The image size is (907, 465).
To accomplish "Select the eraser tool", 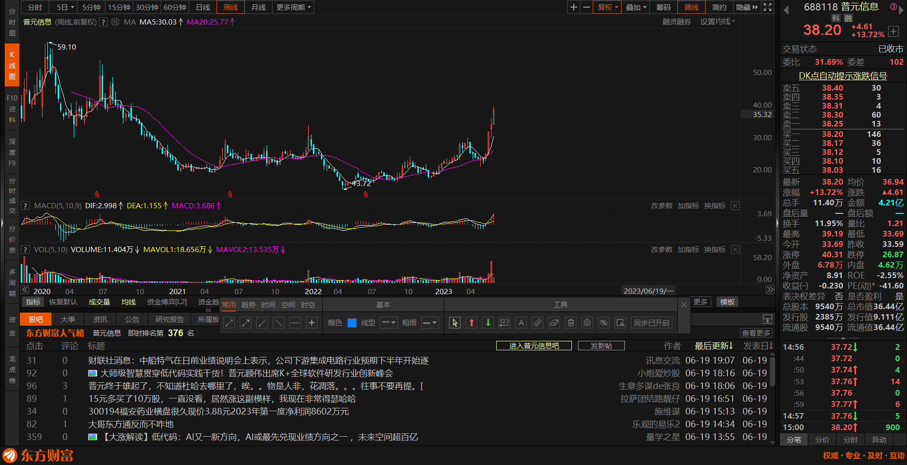I will tap(554, 323).
